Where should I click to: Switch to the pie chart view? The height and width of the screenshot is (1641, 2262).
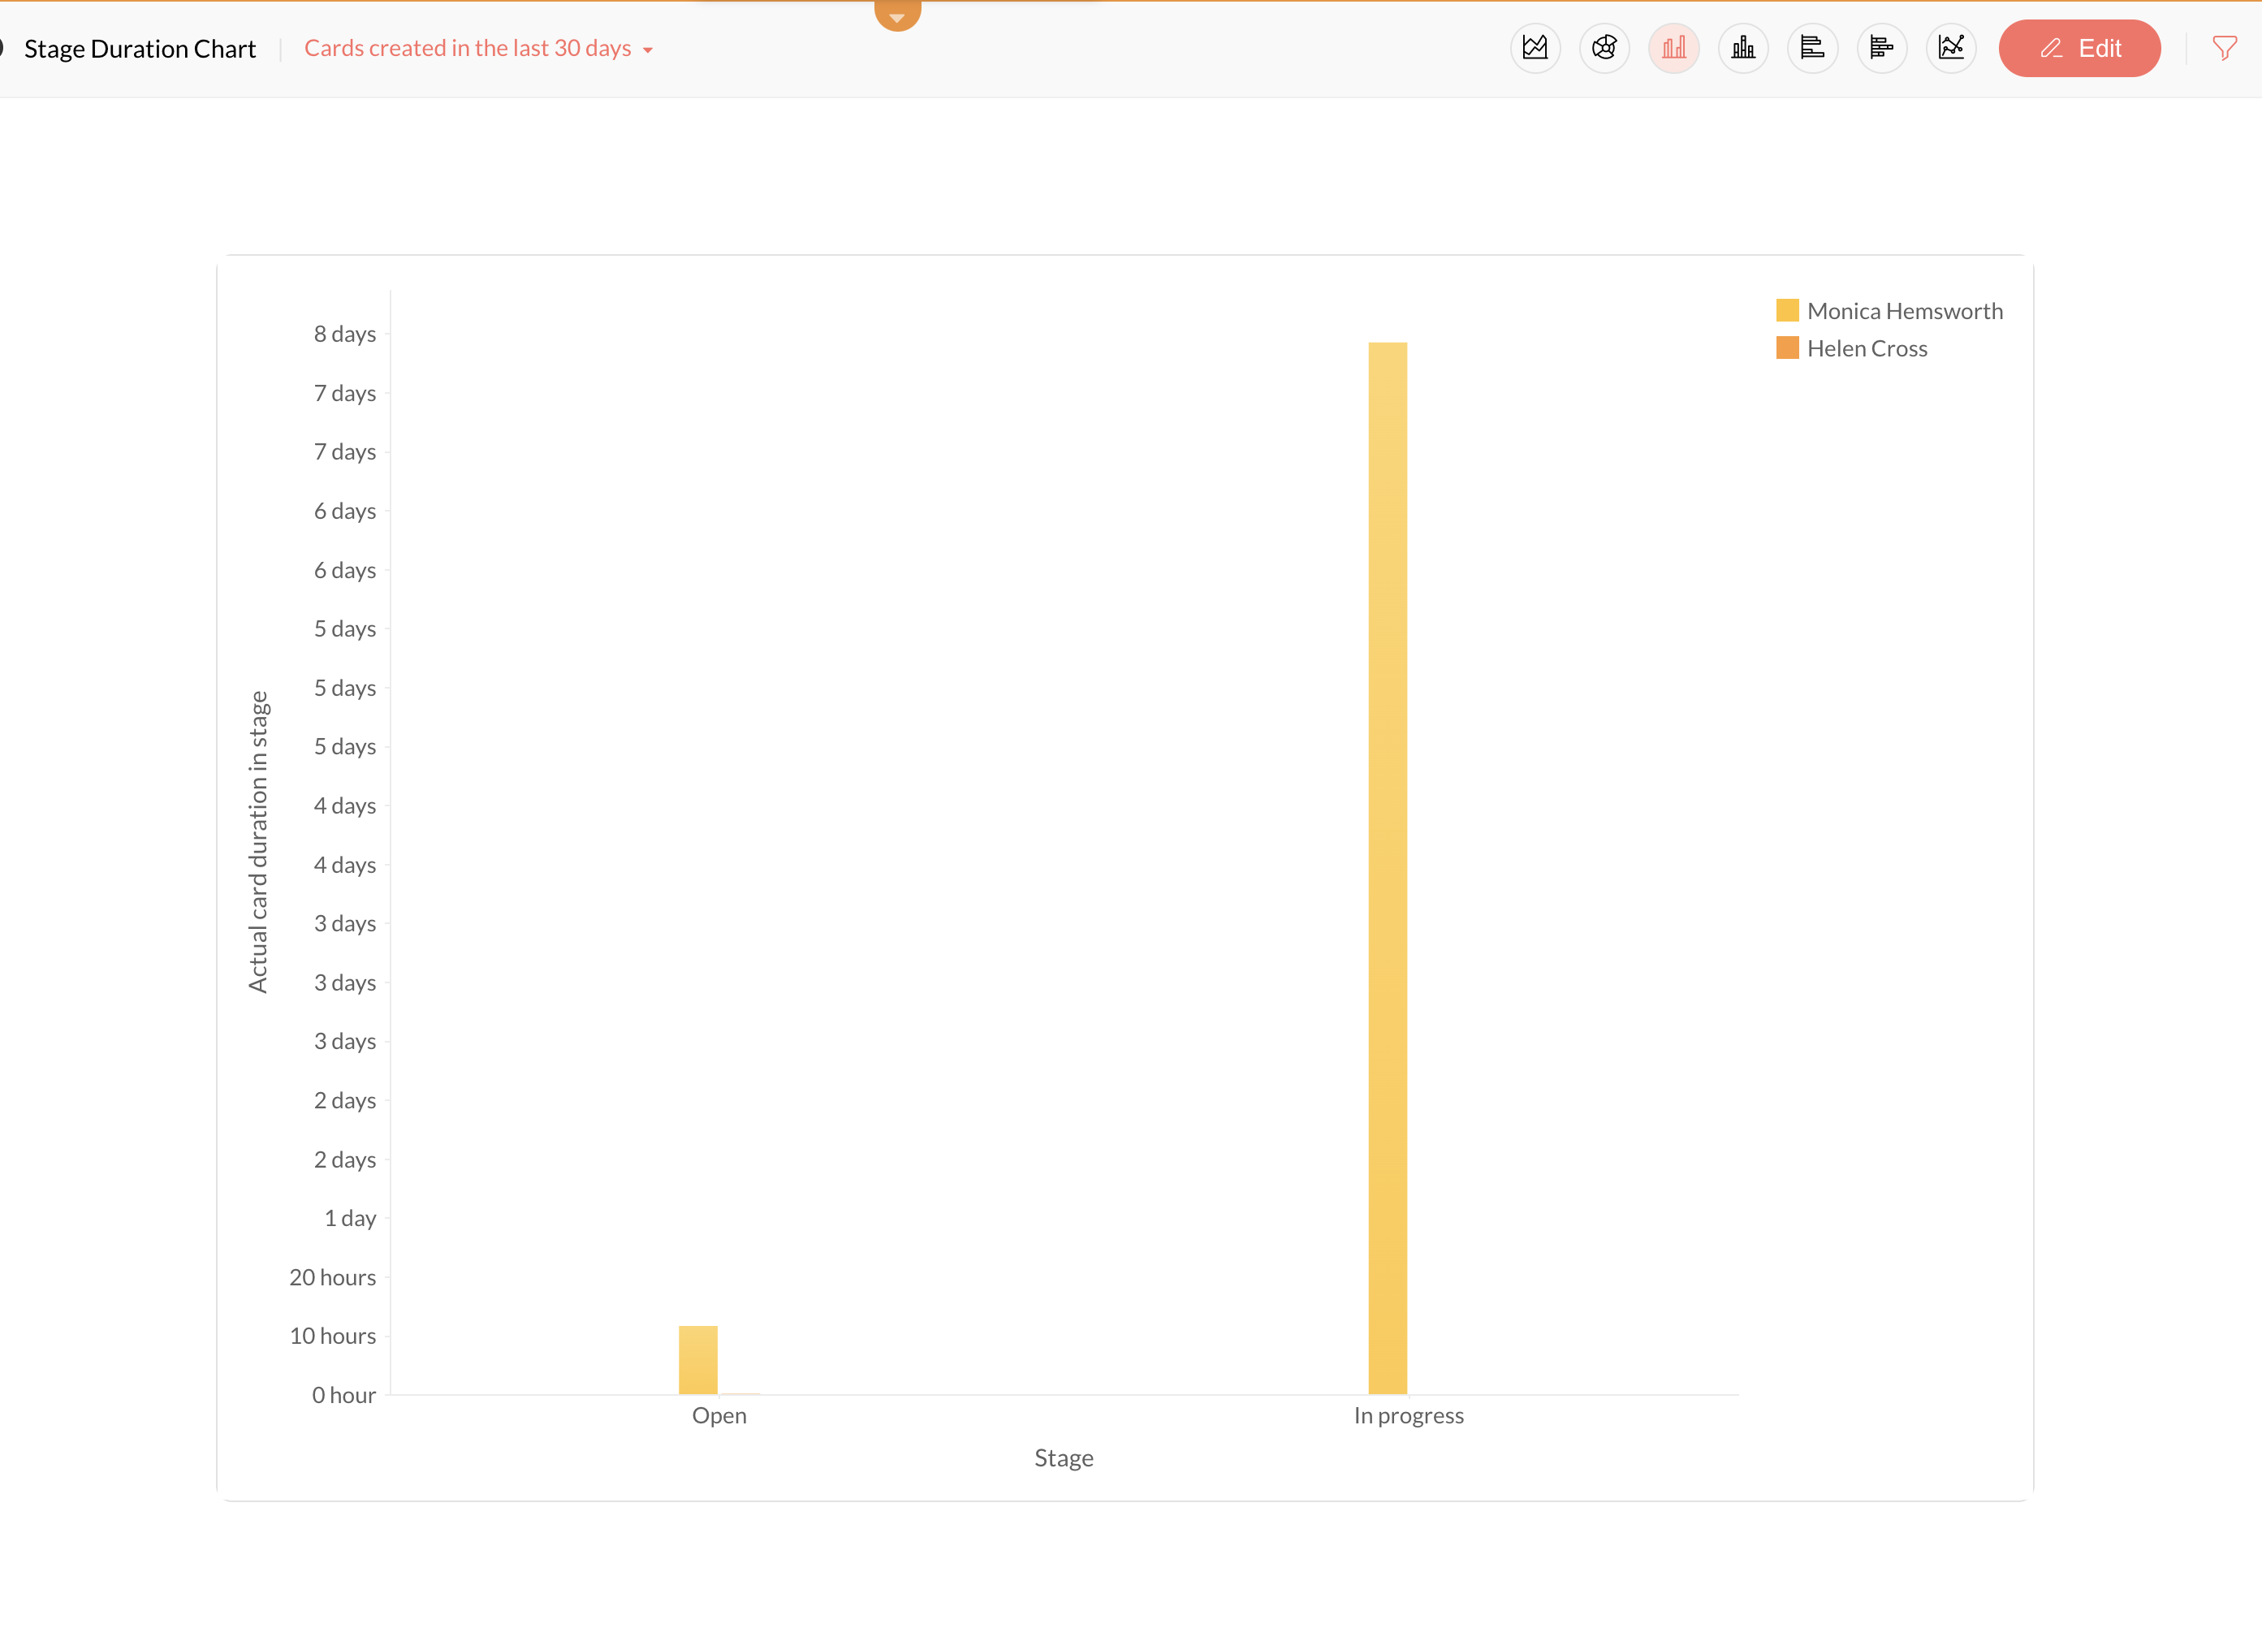click(1604, 48)
